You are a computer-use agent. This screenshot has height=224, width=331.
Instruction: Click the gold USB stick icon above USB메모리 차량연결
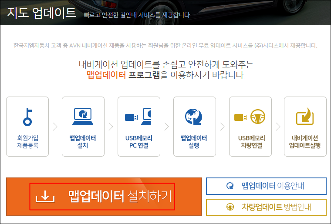pos(240,117)
